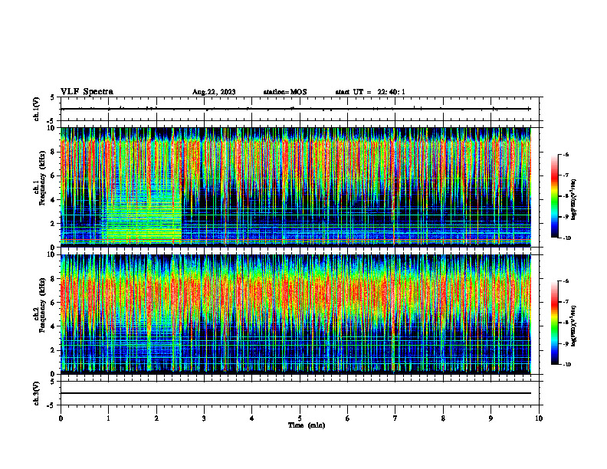
Task: Click time axis tick label "6"
Action: (348, 418)
